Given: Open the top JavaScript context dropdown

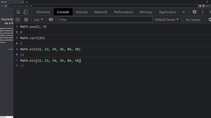Looking at the screenshot, I should [x=38, y=20].
